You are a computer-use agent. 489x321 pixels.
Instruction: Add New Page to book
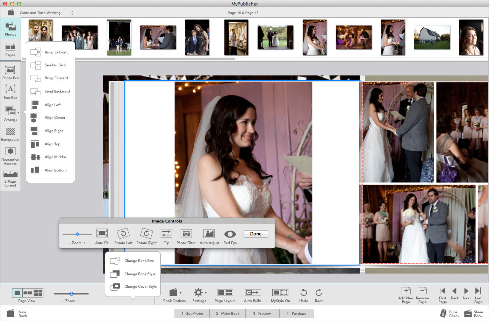click(x=406, y=295)
